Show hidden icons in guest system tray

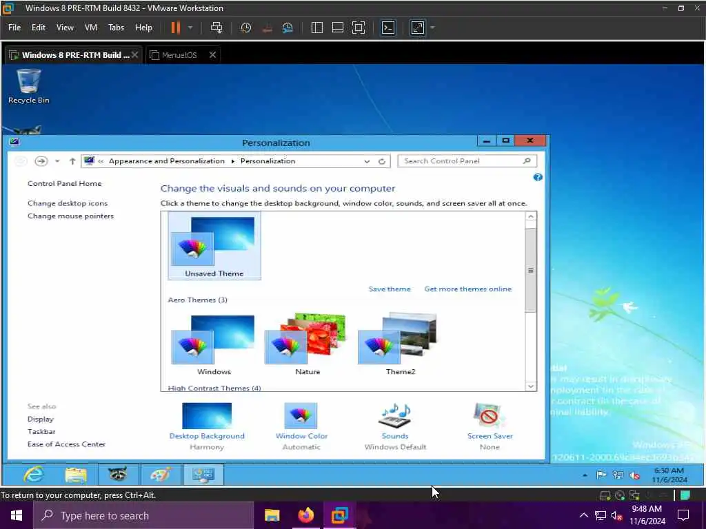(x=585, y=475)
